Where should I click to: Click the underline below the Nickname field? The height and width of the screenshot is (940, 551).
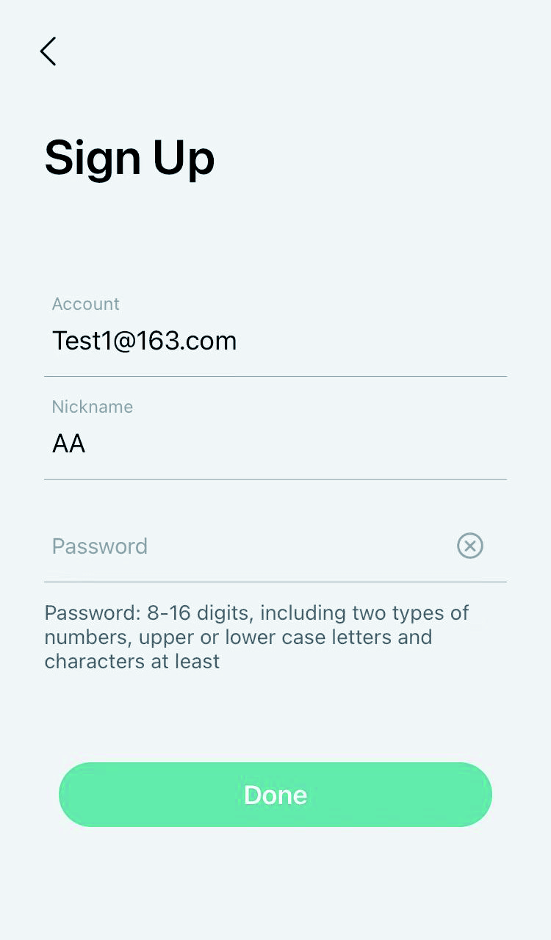coord(275,479)
